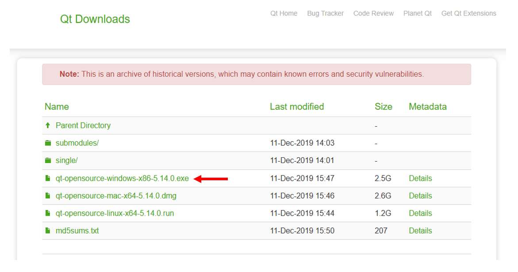518x272 pixels.
Task: Download qt-opensource-windows-x86-5.14.0.exe
Action: click(122, 179)
